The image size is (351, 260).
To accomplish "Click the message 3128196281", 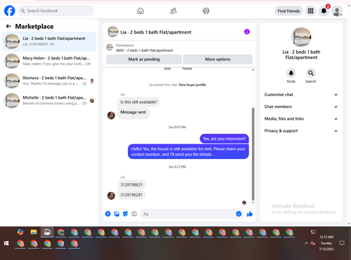I will point(131,195).
